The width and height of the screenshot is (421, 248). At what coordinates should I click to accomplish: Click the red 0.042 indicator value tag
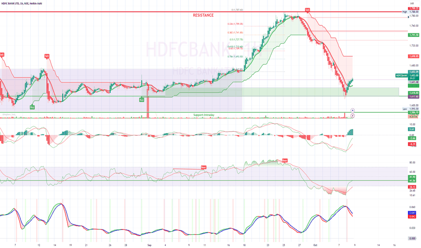[x=412, y=216]
